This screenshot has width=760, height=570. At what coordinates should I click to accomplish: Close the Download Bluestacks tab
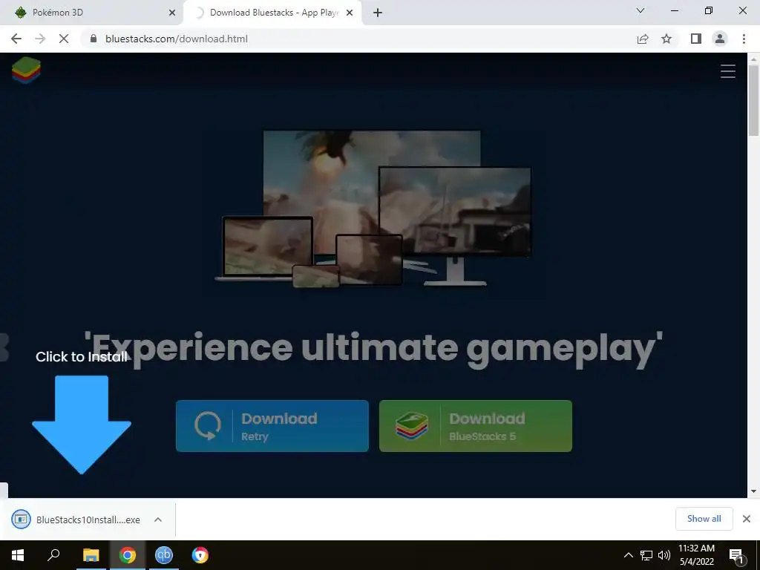(350, 13)
